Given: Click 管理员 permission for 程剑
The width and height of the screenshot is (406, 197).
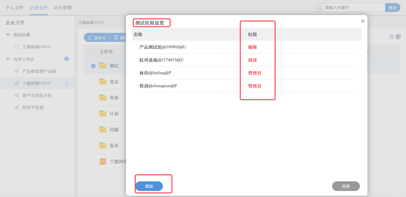Looking at the screenshot, I should pos(255,86).
